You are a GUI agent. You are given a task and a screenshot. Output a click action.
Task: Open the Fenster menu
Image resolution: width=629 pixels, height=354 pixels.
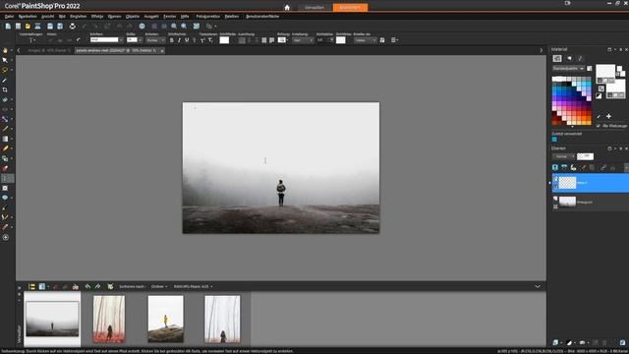[x=169, y=17]
